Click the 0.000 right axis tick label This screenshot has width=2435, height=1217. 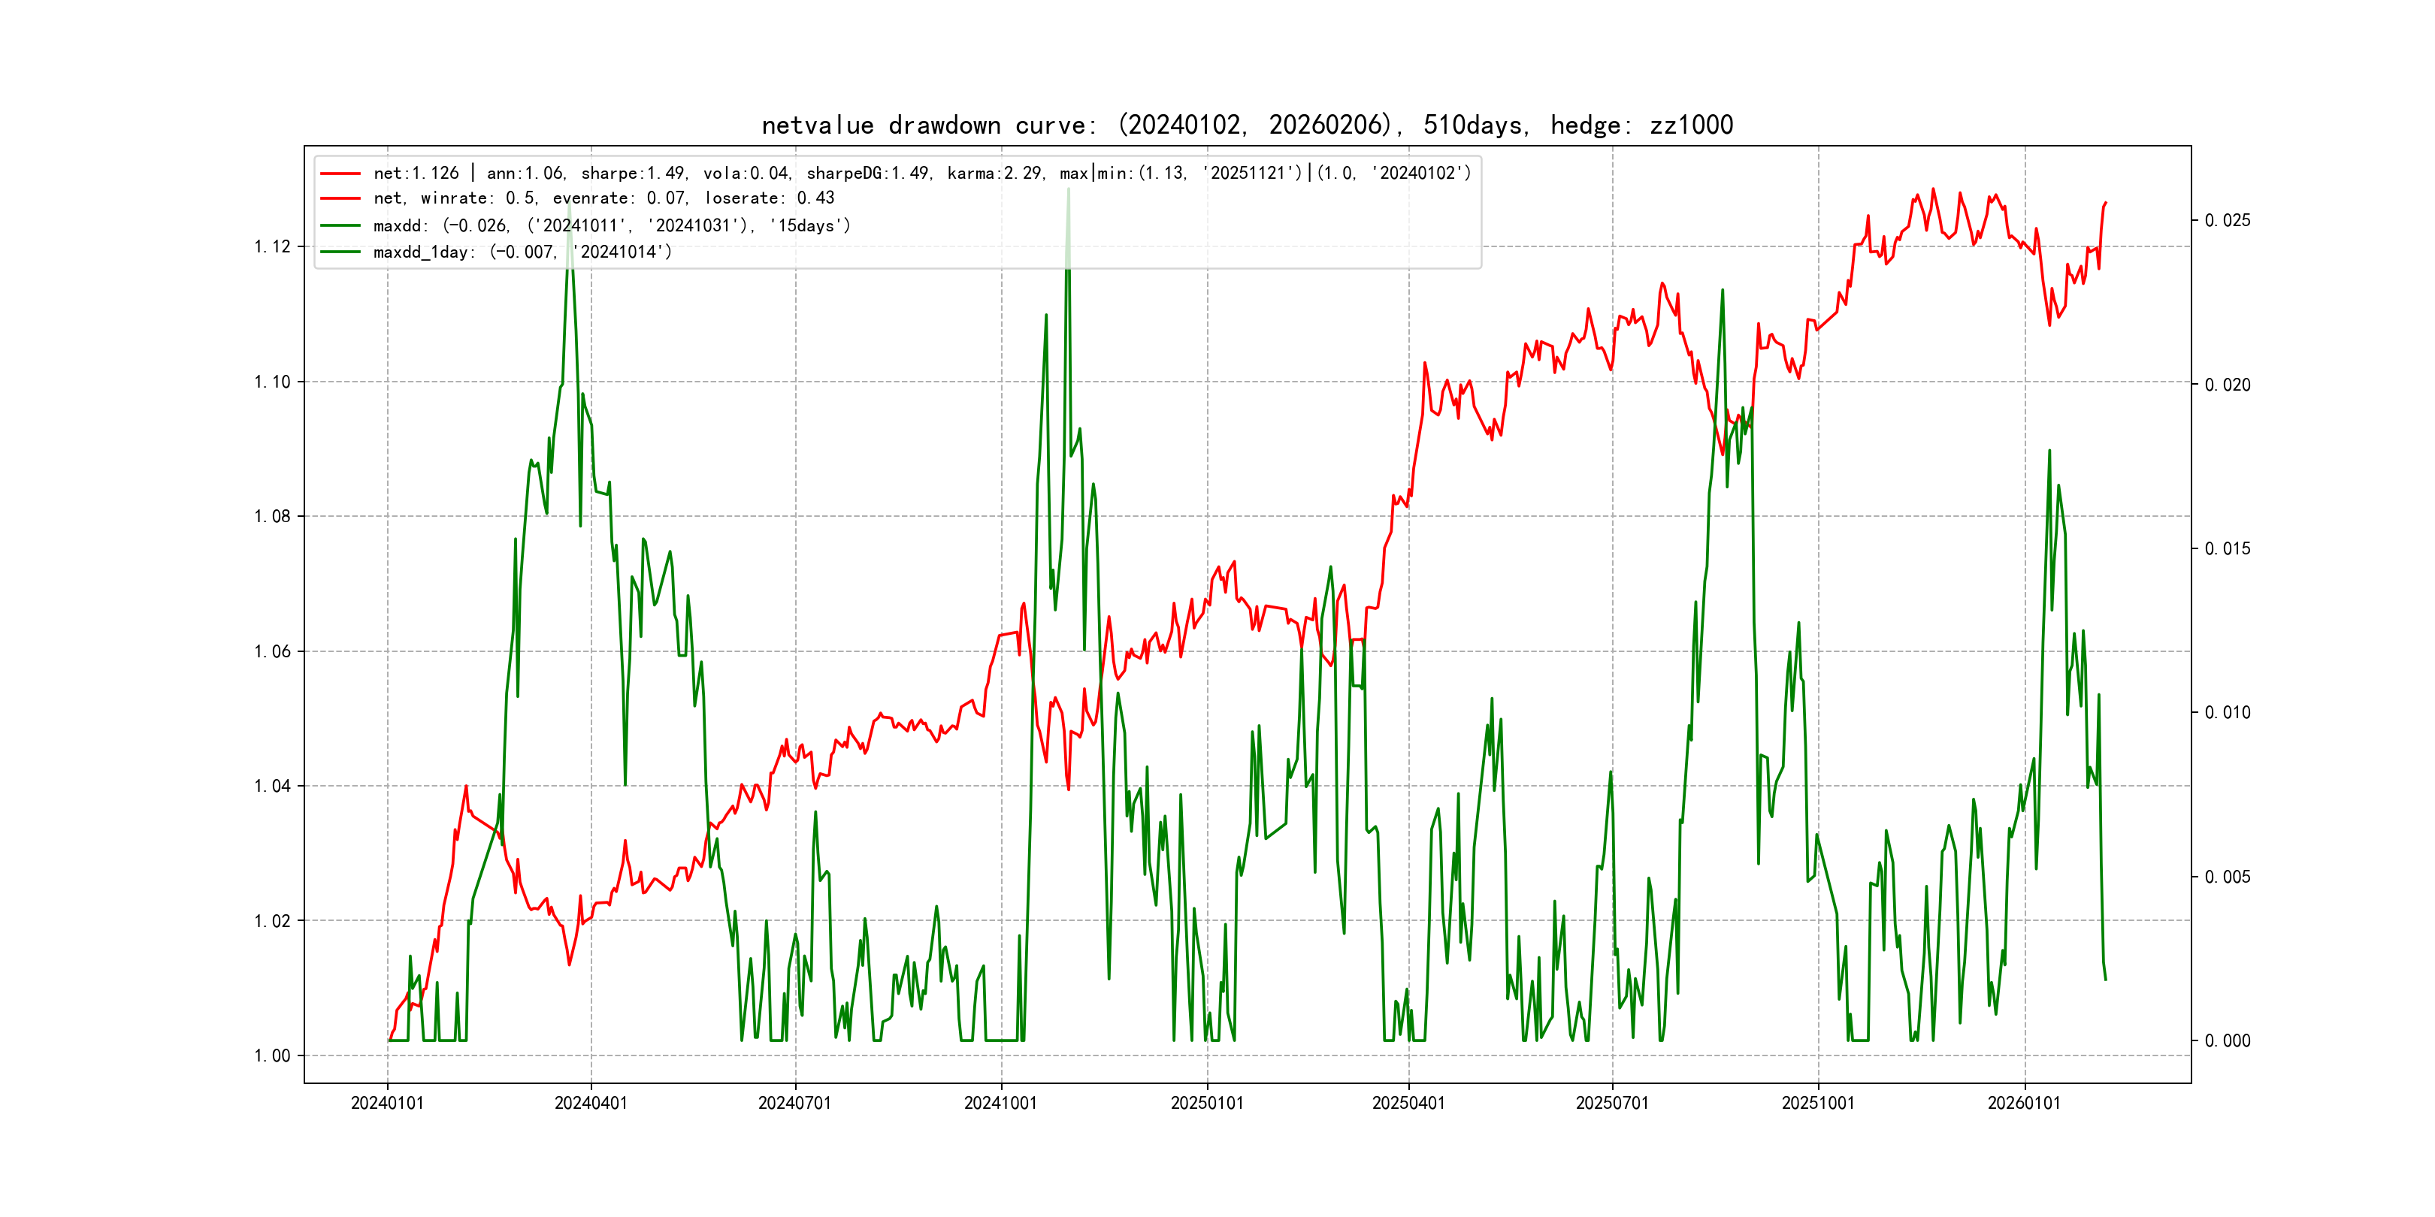2227,1041
